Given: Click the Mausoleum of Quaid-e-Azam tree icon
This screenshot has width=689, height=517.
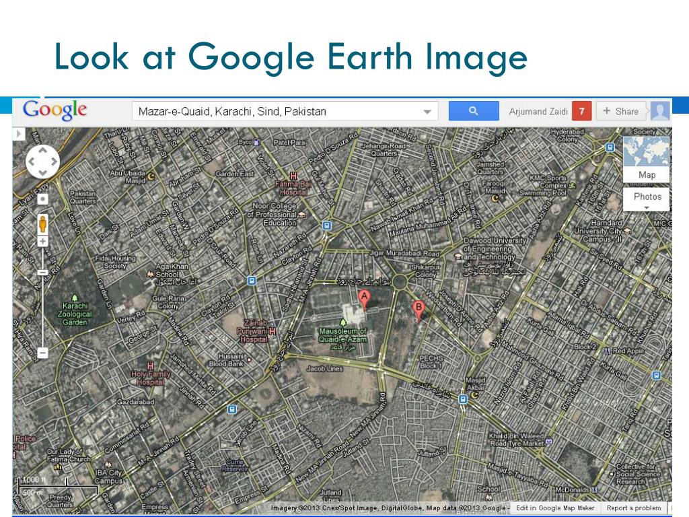Looking at the screenshot, I should click(343, 322).
